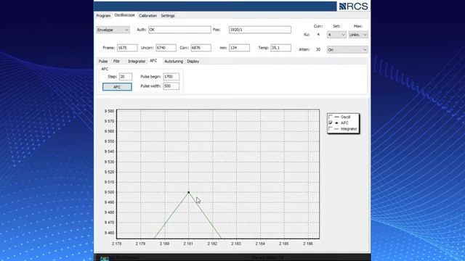
Task: Open the Ku Max dropdown
Action: click(358, 35)
